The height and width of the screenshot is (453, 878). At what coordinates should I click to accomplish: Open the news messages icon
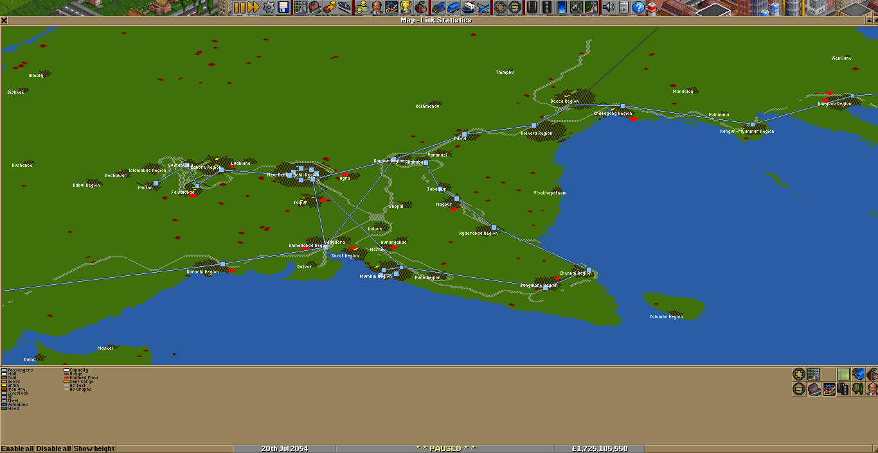tap(623, 8)
